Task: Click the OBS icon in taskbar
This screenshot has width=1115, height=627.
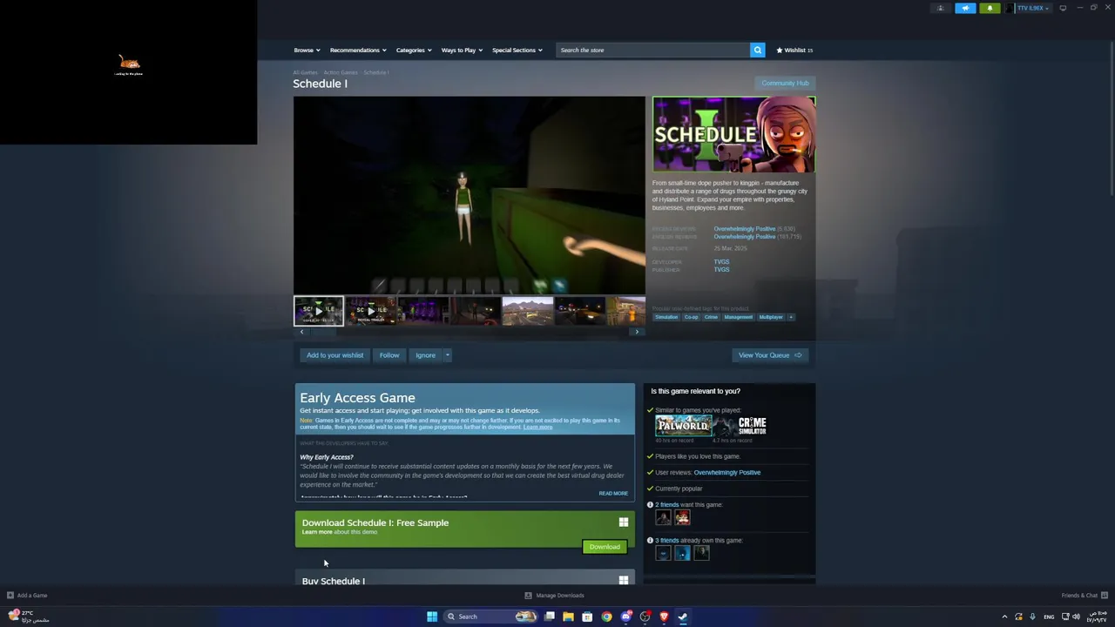Action: coord(645,617)
